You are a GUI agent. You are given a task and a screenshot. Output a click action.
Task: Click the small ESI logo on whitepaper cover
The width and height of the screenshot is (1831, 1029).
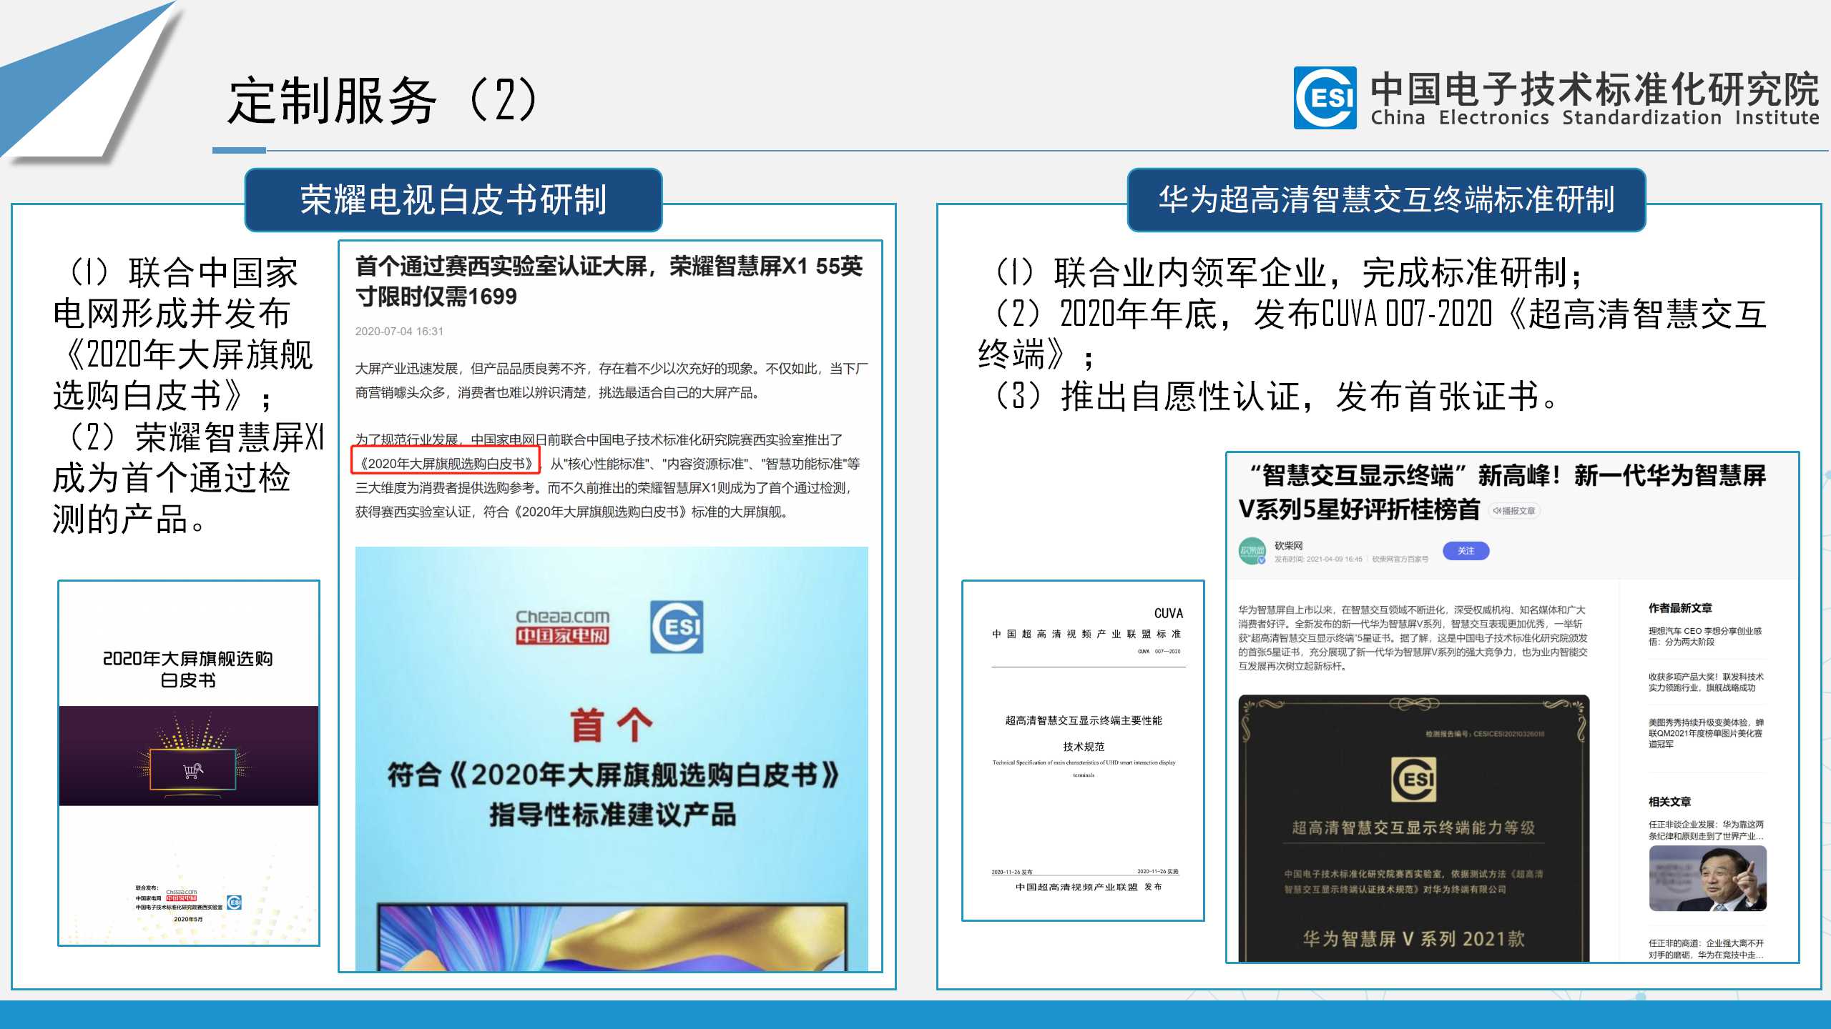pyautogui.click(x=234, y=903)
